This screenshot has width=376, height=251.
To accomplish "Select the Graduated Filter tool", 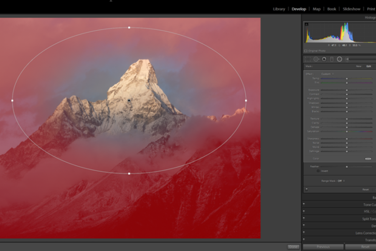I will click(x=332, y=59).
